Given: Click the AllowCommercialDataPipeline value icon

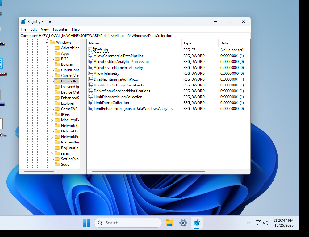Looking at the screenshot, I should pyautogui.click(x=91, y=56).
